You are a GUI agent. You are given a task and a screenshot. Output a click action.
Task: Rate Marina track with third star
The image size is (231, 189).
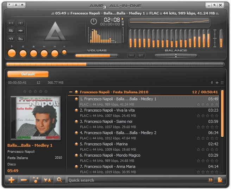pyautogui.click(x=207, y=149)
